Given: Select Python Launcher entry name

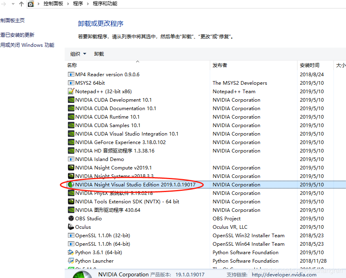Looking at the screenshot, I should (x=95, y=261).
